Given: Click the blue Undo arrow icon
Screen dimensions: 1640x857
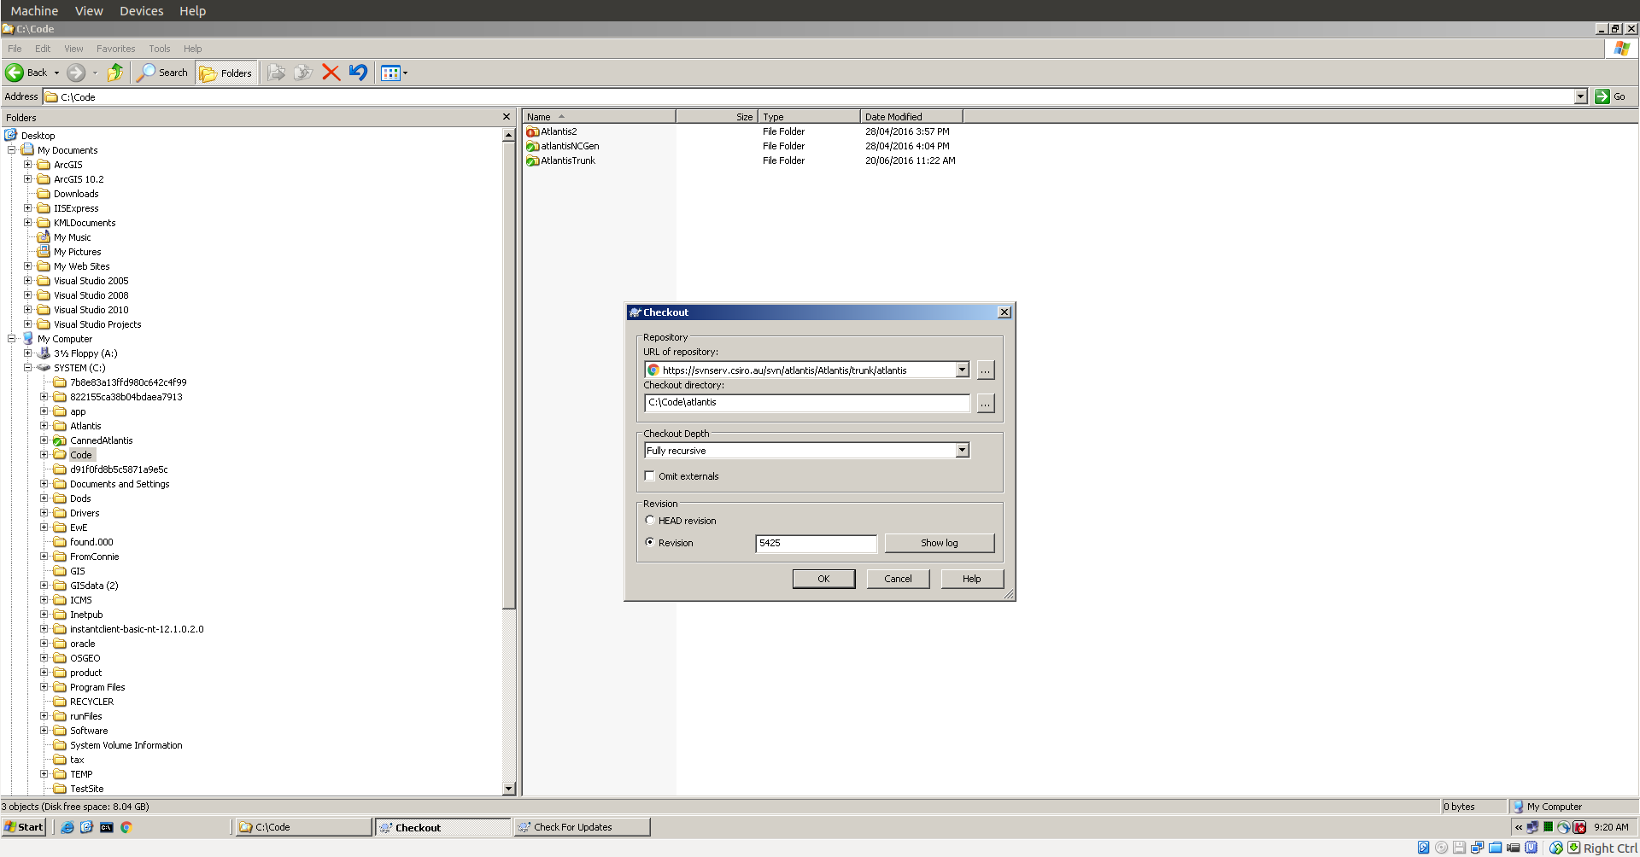Looking at the screenshot, I should pos(358,73).
